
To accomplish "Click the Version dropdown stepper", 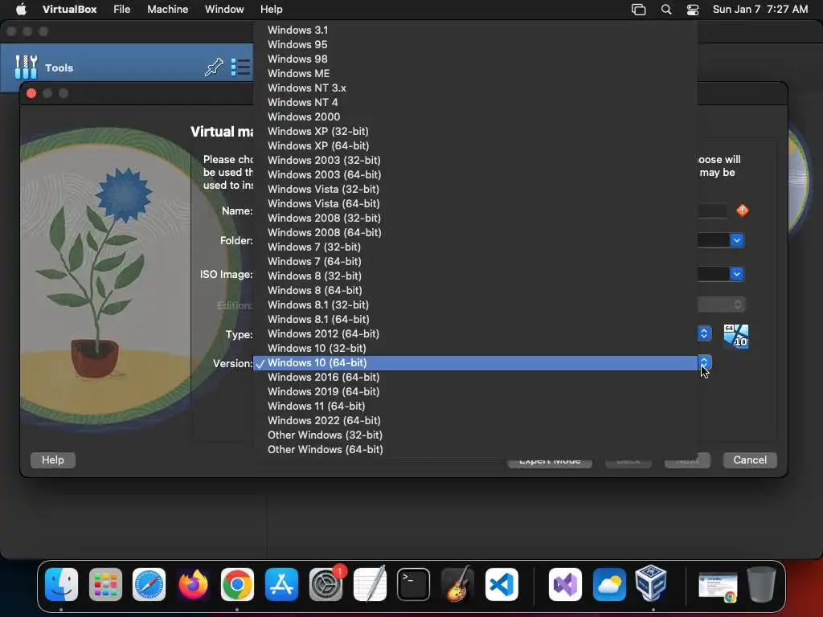I will coord(704,362).
